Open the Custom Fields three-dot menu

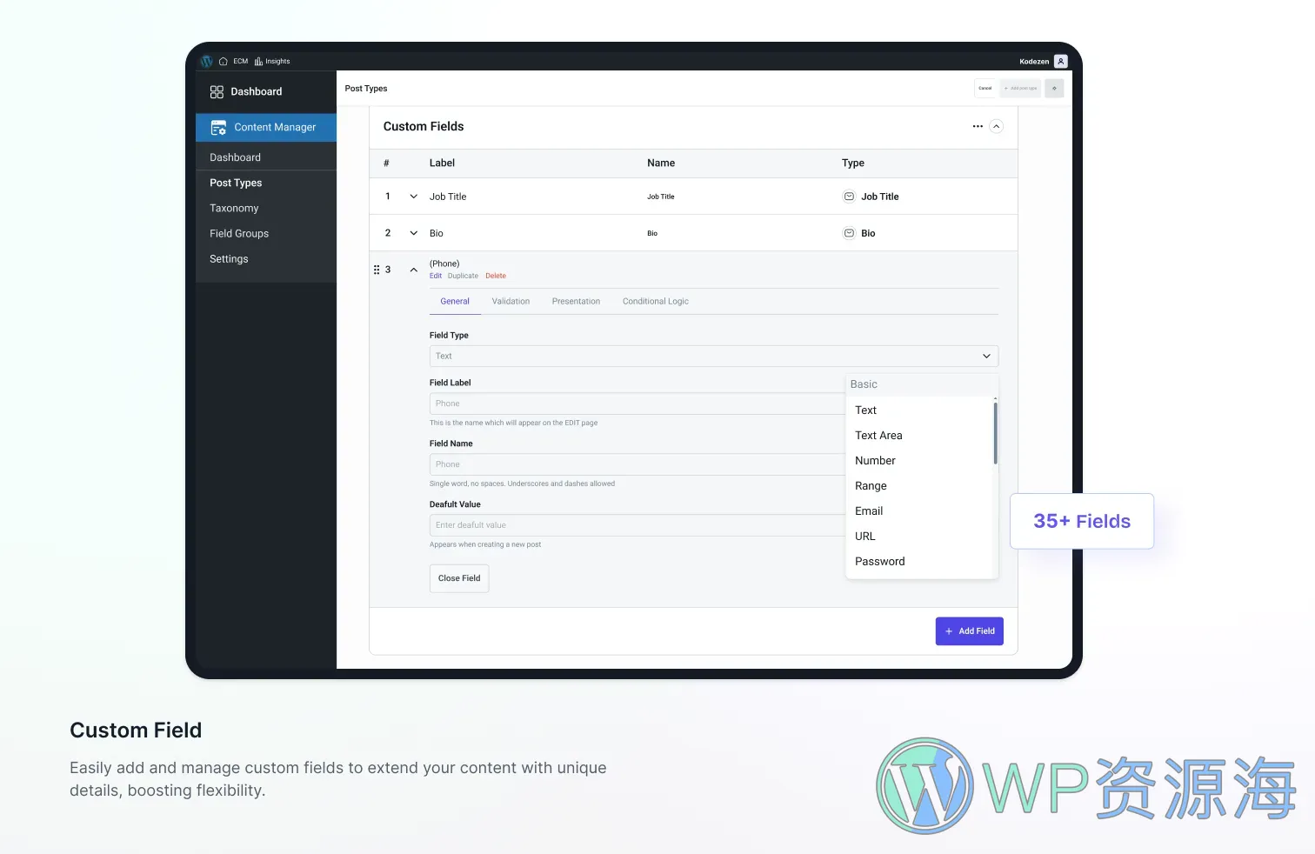977,126
